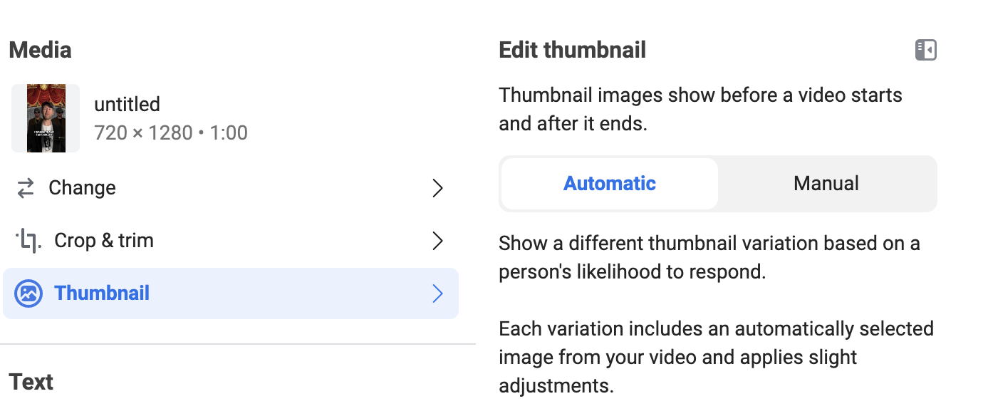Click the Text section heading
The image size is (983, 416).
[x=31, y=382]
